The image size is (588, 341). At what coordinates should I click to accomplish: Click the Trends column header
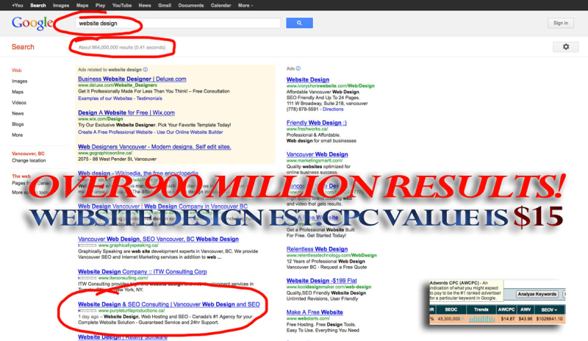(x=481, y=309)
